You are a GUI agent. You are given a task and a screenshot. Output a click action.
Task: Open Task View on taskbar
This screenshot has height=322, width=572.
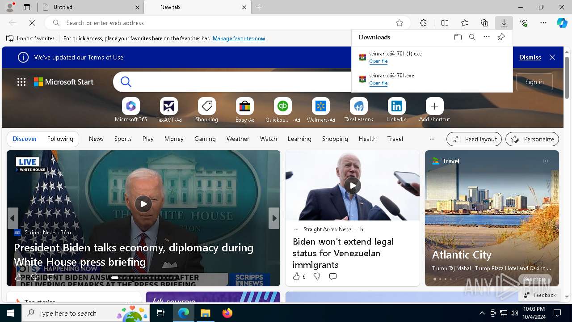pyautogui.click(x=161, y=313)
